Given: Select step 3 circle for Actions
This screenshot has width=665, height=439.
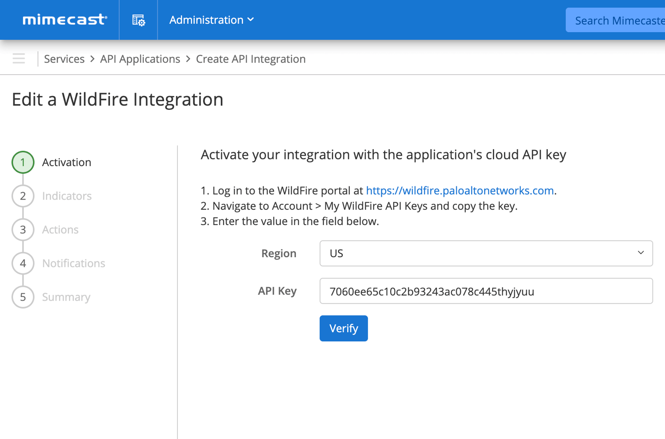Looking at the screenshot, I should tap(23, 230).
